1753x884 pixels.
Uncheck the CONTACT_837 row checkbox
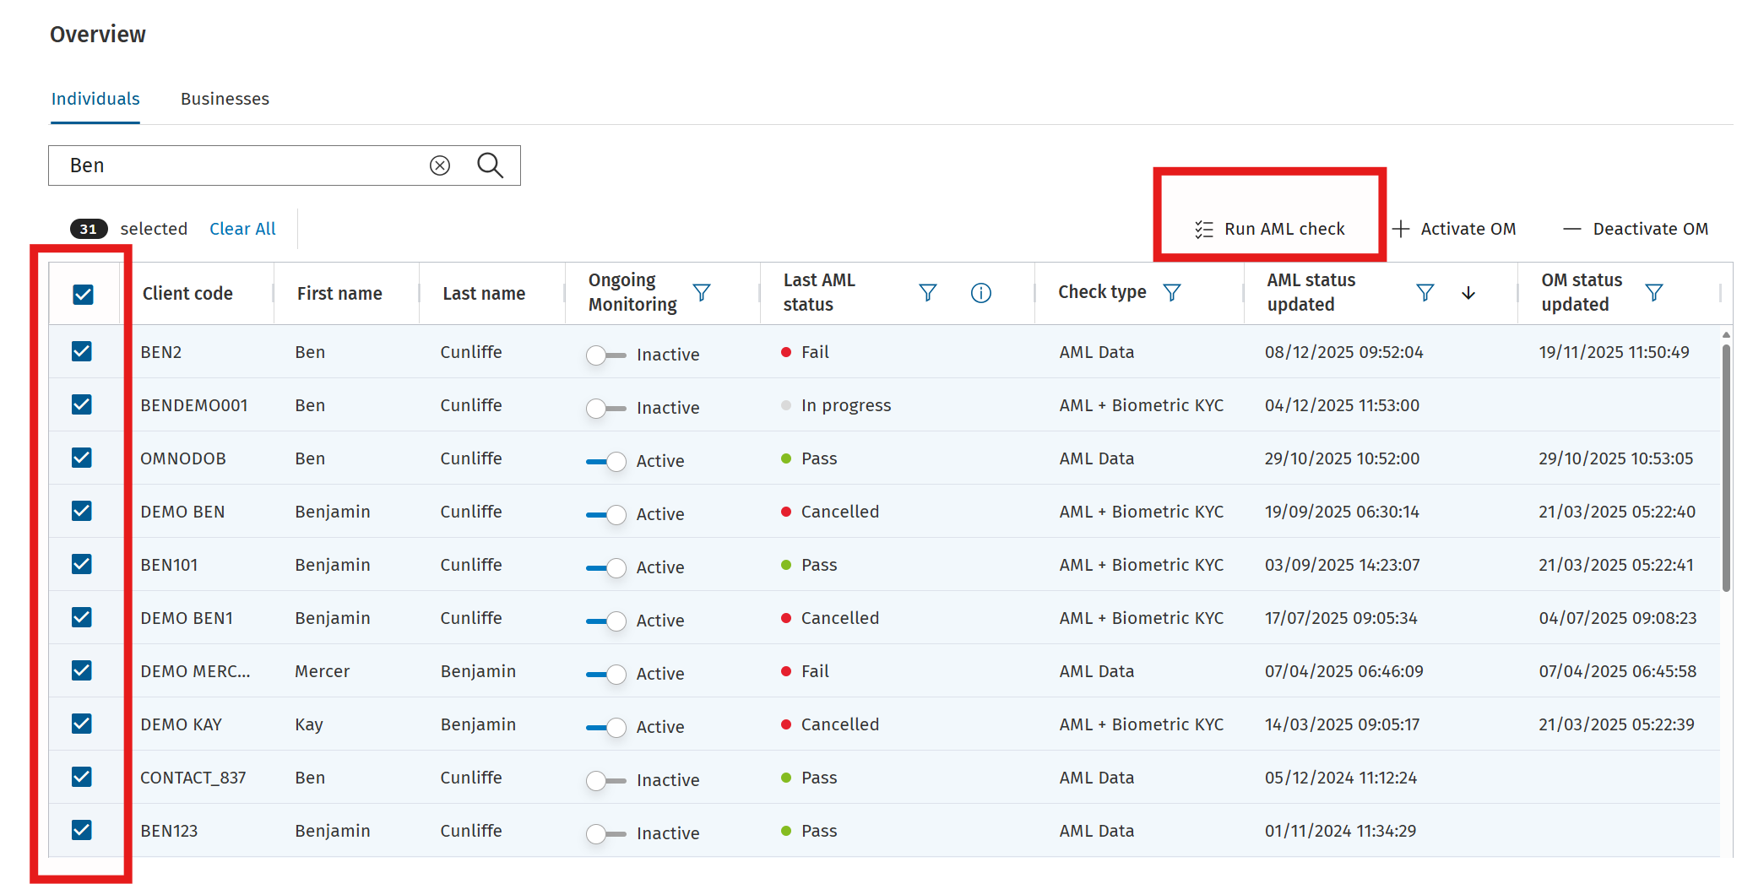point(82,777)
